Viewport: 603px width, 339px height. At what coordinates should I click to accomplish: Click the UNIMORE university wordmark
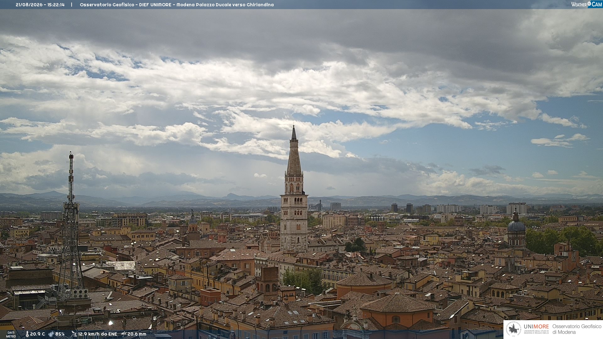pyautogui.click(x=536, y=329)
